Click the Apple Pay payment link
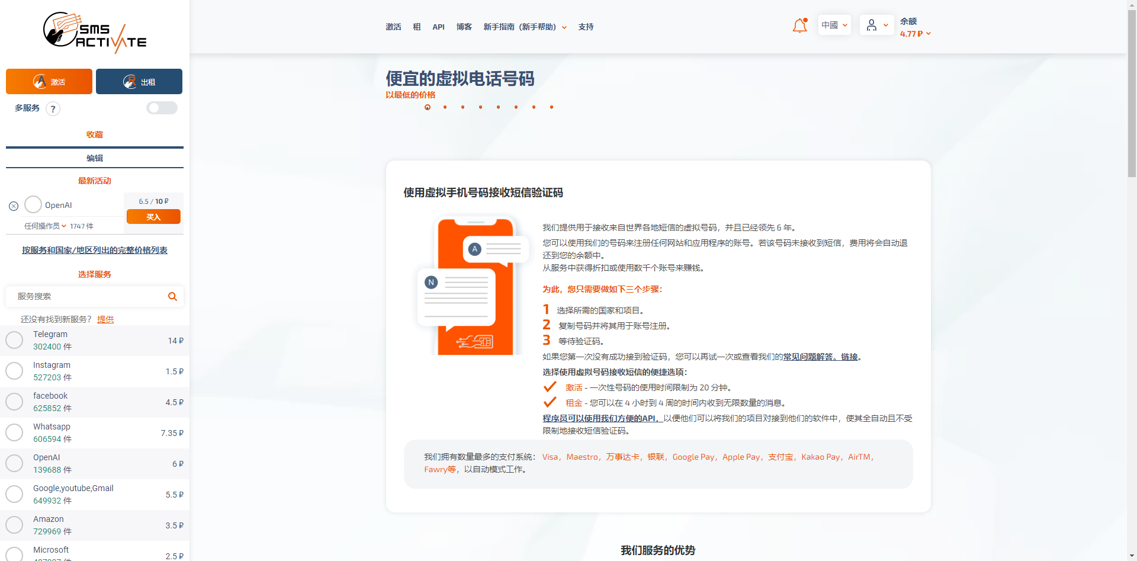Screen dimensions: 1137x561 (x=741, y=457)
